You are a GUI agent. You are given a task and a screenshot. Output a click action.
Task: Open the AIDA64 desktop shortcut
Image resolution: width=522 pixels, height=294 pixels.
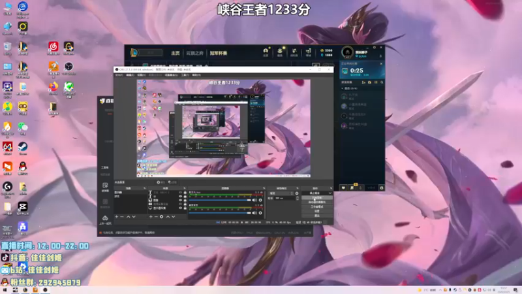(x=7, y=146)
